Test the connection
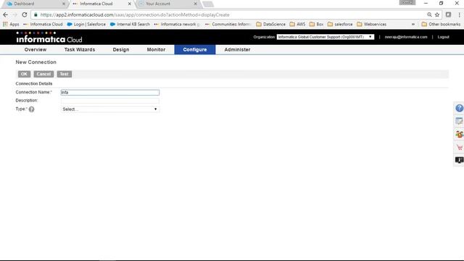464x261 pixels. click(65, 74)
